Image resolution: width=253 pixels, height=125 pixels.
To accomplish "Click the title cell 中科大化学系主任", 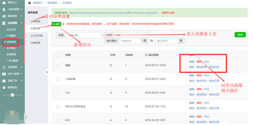I will (x=75, y=107).
